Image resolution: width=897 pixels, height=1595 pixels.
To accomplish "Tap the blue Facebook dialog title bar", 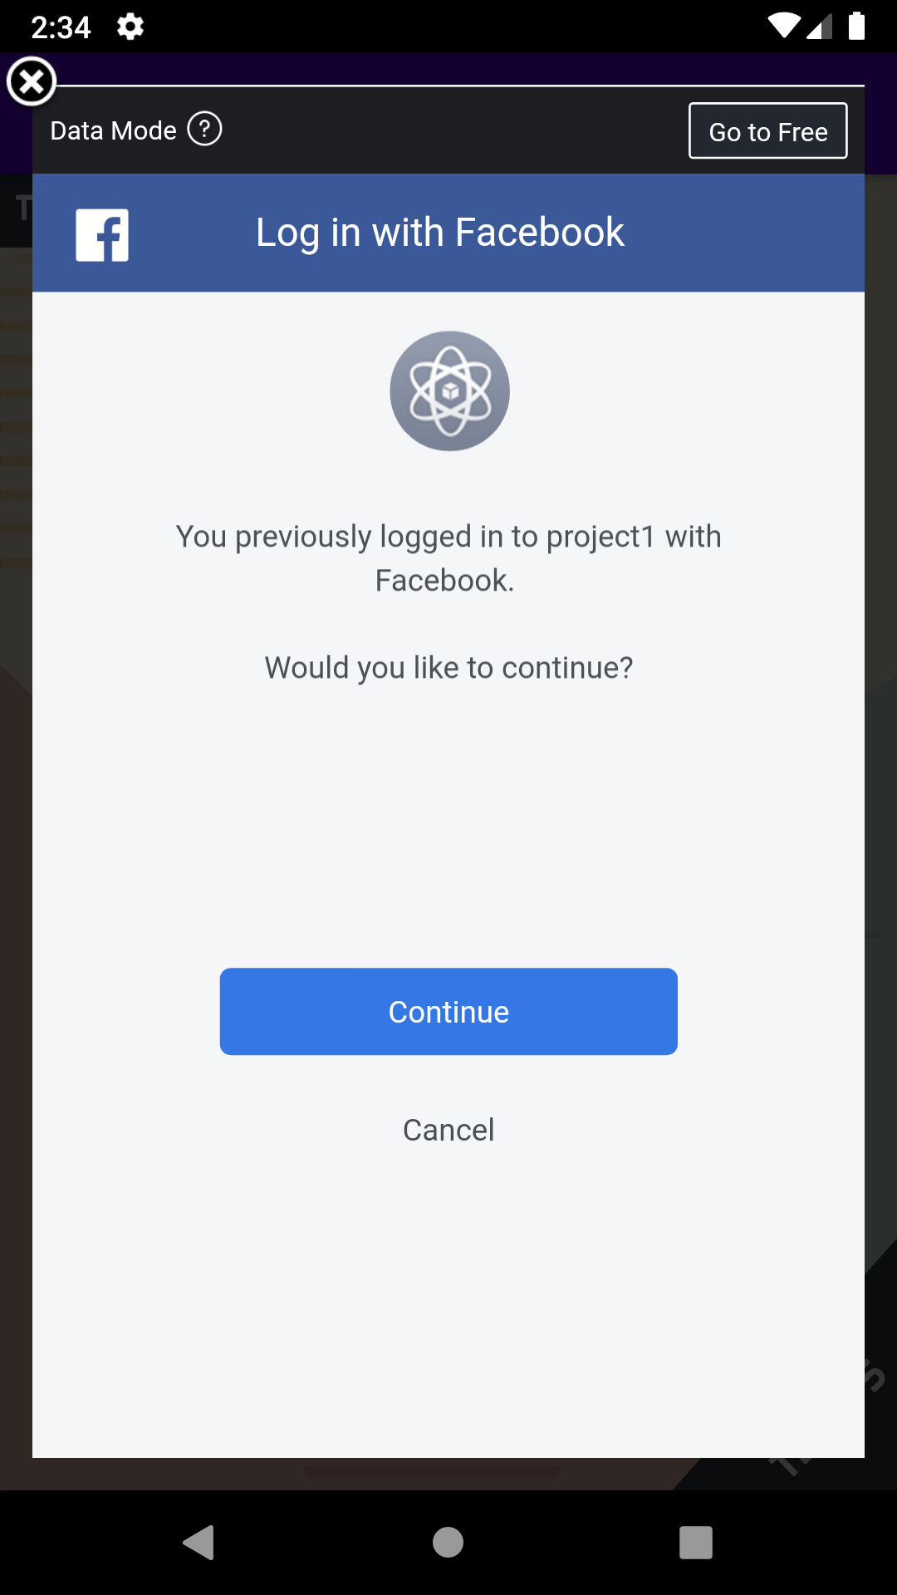I will (448, 232).
